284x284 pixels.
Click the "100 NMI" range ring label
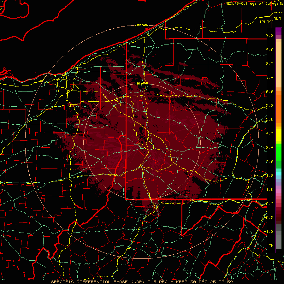142,25
